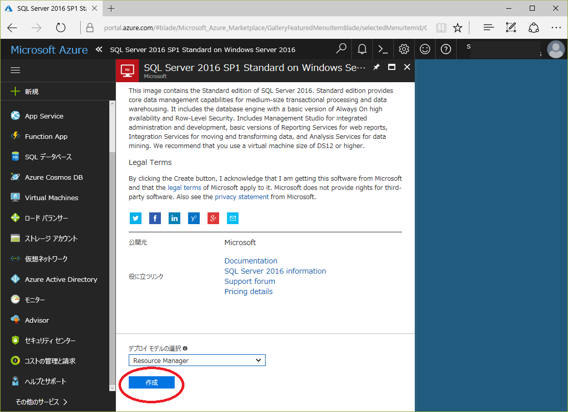View Pricing details link
568x412 pixels.
[248, 292]
